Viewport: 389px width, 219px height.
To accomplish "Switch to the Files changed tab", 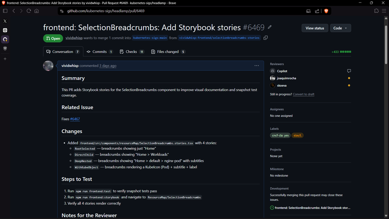I will click(168, 52).
